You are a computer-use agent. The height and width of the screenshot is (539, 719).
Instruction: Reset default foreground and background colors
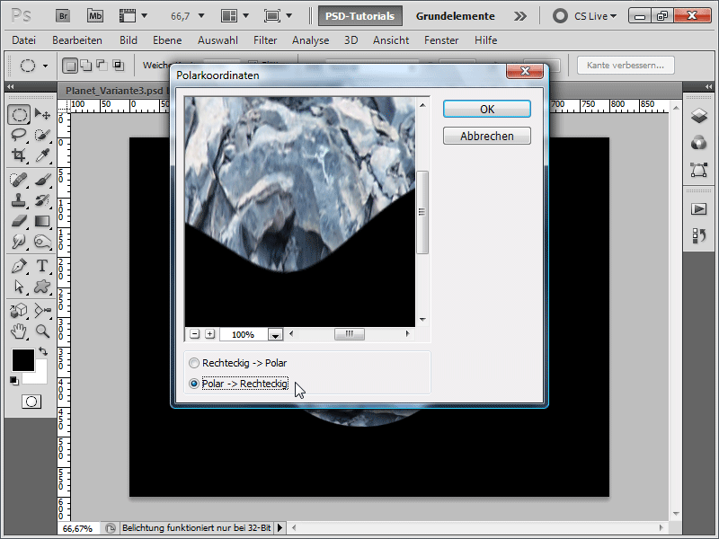(x=13, y=380)
